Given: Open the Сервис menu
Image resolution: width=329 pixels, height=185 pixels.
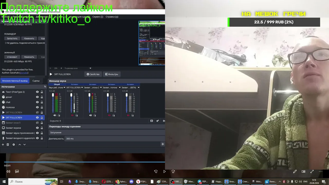Looking at the screenshot, I should 98,17.
